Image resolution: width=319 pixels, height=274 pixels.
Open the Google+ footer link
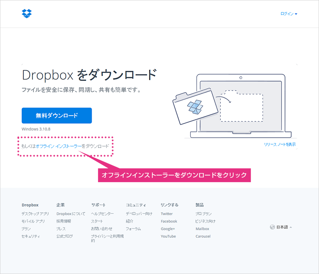pyautogui.click(x=168, y=229)
